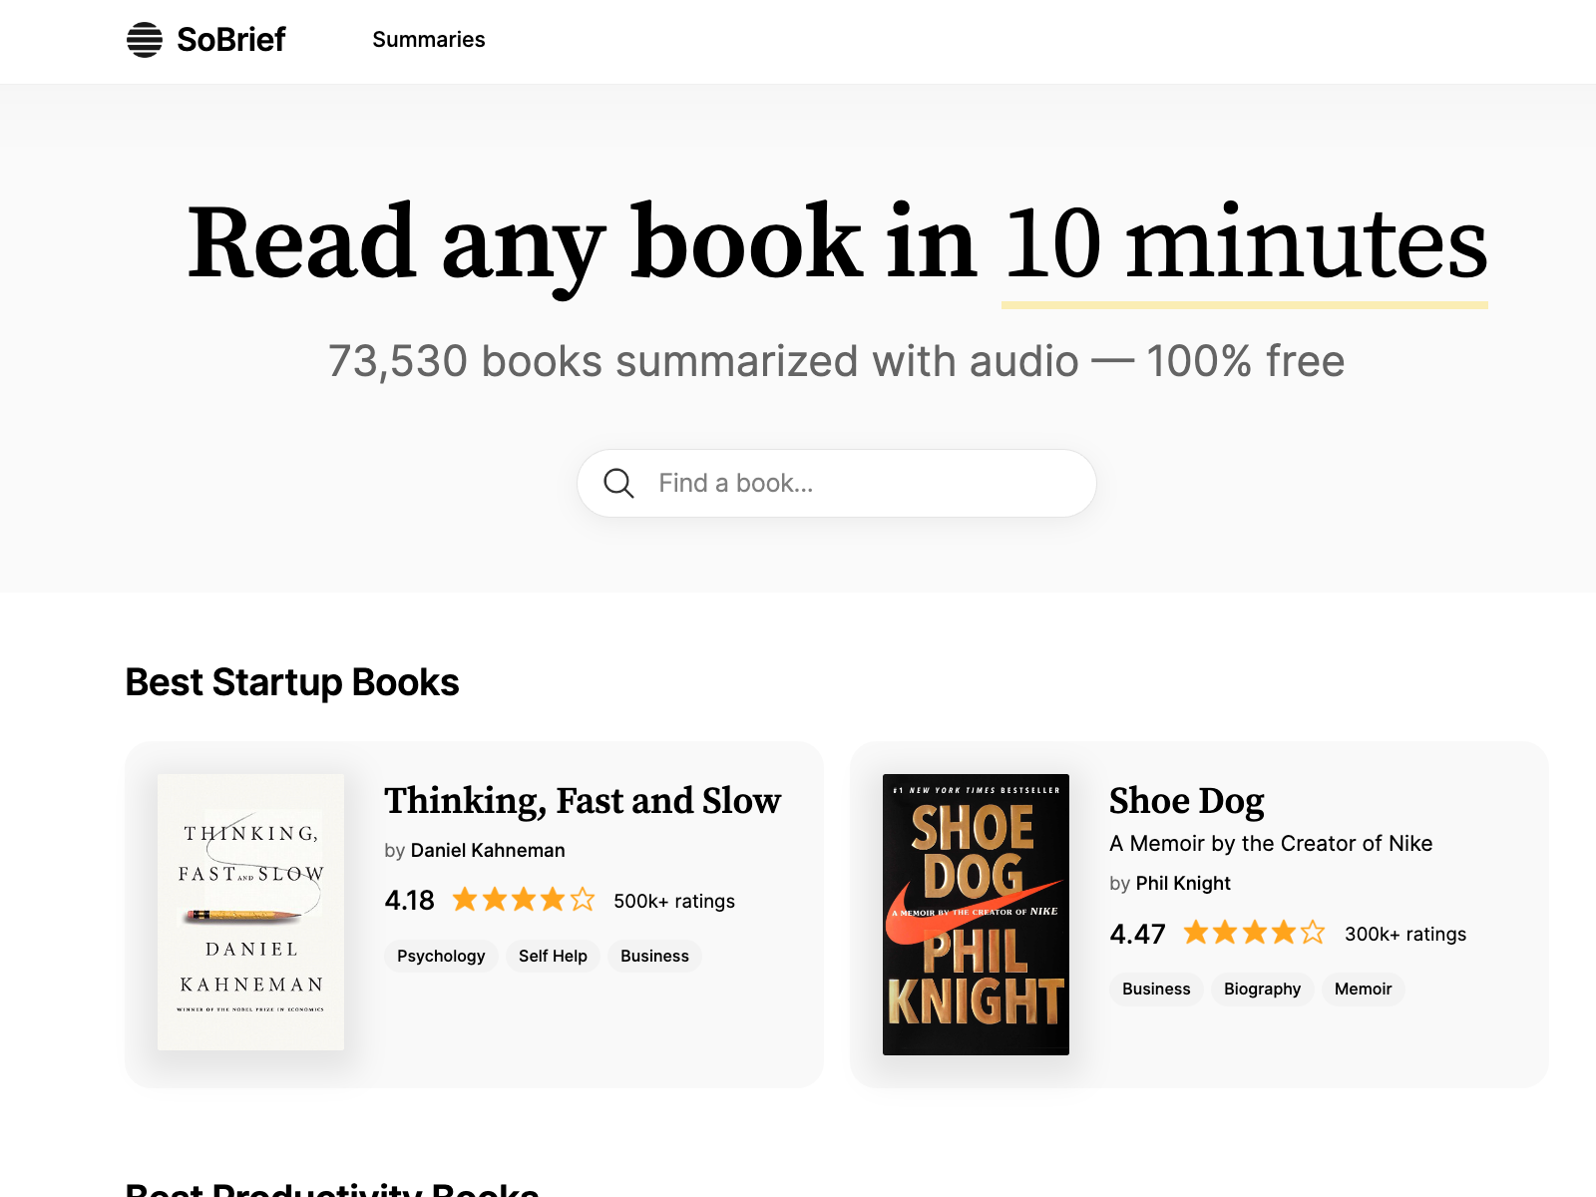The width and height of the screenshot is (1596, 1197).
Task: Select the outlined star in Shoe Dog's rating row
Action: [1312, 934]
